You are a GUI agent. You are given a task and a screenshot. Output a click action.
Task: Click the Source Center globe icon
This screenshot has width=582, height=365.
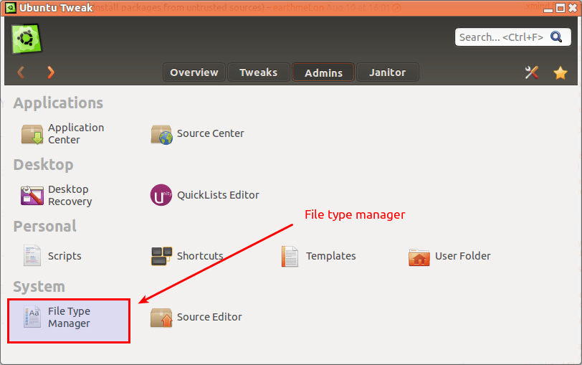[161, 134]
